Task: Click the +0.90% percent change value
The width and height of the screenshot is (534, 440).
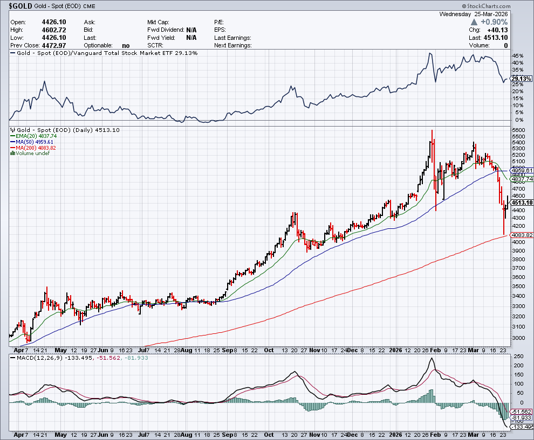Action: coord(494,22)
